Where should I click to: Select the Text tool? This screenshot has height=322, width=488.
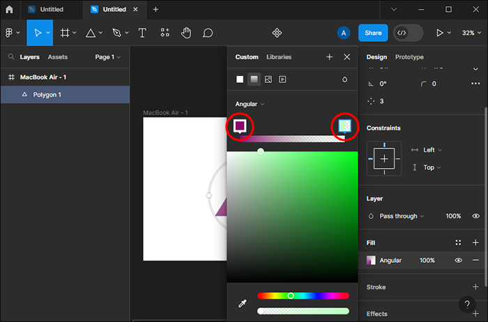(142, 33)
